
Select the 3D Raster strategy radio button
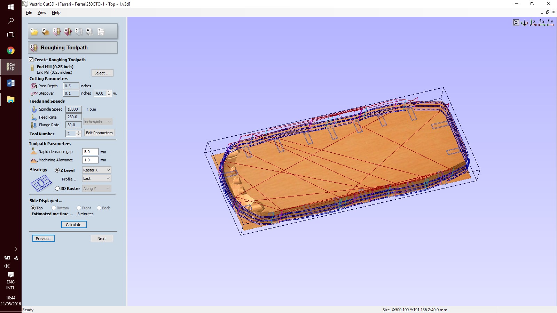(57, 188)
